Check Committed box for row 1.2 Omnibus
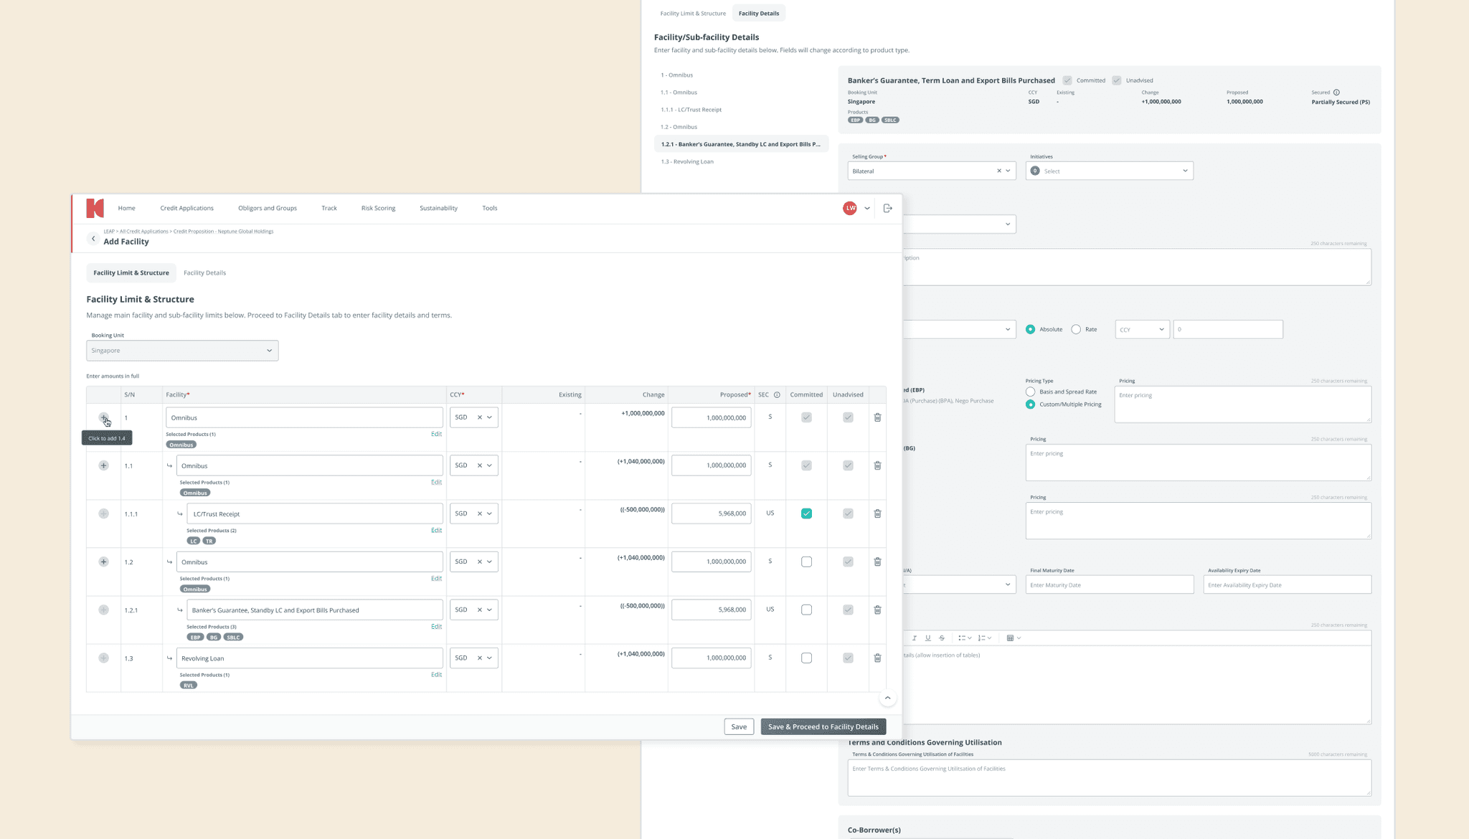Viewport: 1469px width, 839px height. point(806,561)
